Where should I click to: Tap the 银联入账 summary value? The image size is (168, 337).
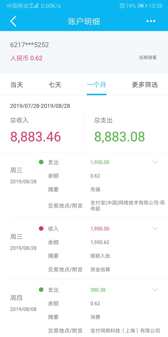coord(100,256)
